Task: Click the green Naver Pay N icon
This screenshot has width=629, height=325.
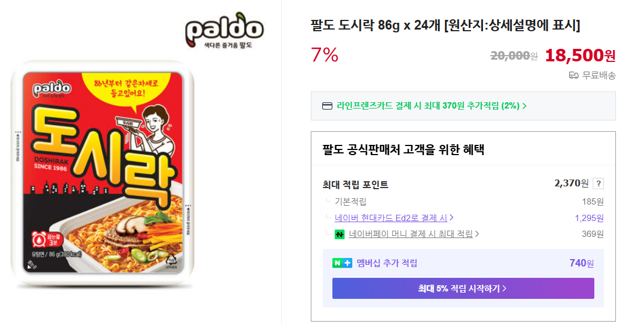Action: pos(340,234)
